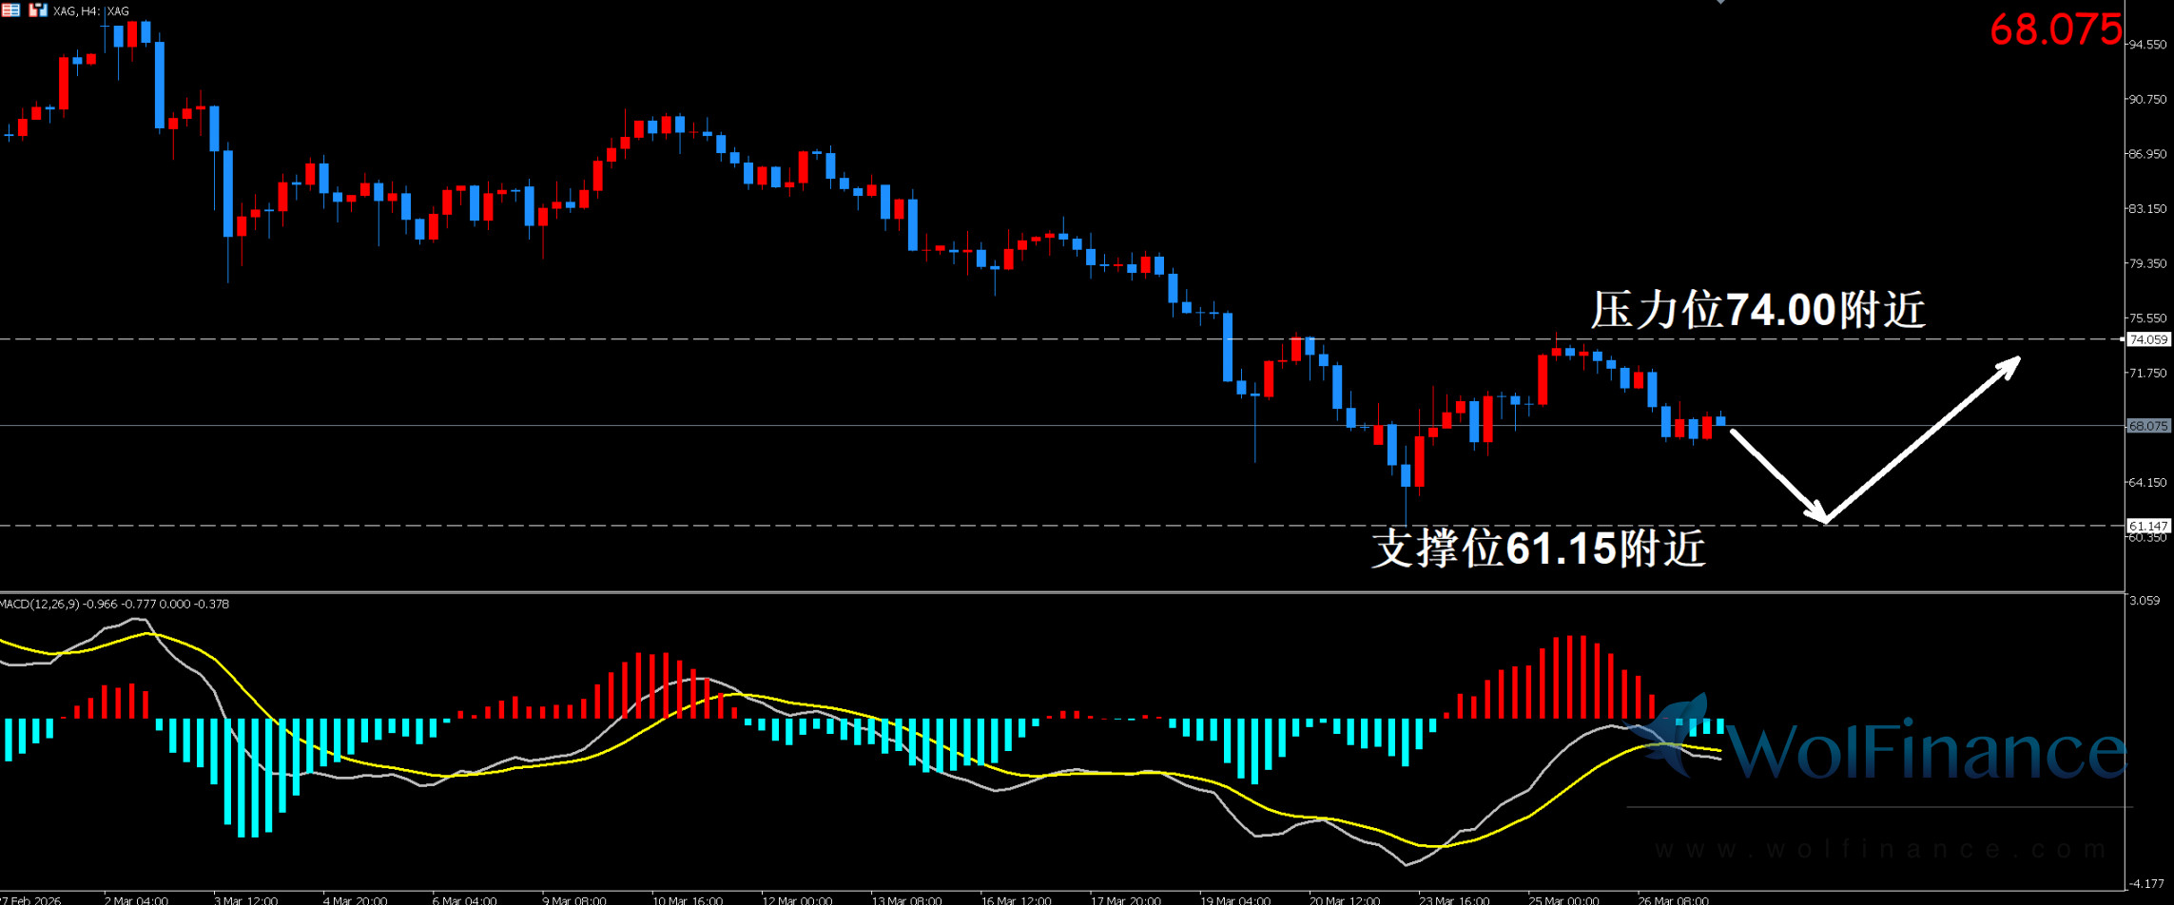The height and width of the screenshot is (905, 2174).
Task: Click the Depth of Market grid icon
Action: (10, 10)
